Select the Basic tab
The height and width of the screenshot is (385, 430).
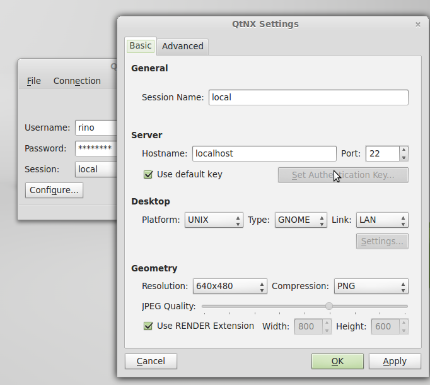click(x=141, y=45)
